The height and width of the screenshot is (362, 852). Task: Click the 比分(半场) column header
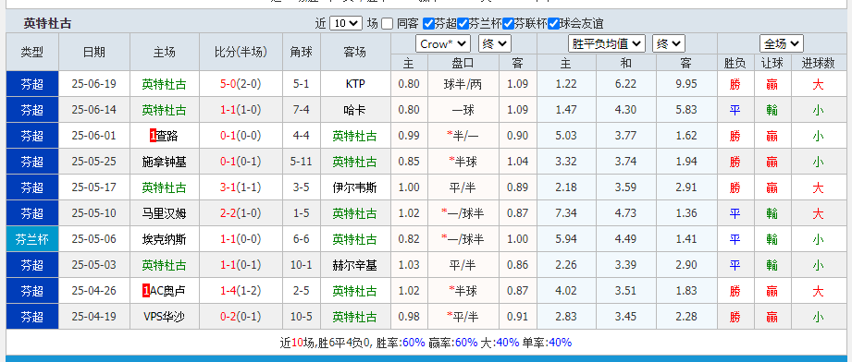[x=241, y=52]
